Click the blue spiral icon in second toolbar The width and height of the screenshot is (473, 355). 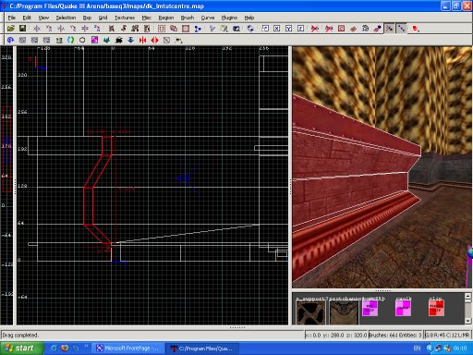[10, 40]
